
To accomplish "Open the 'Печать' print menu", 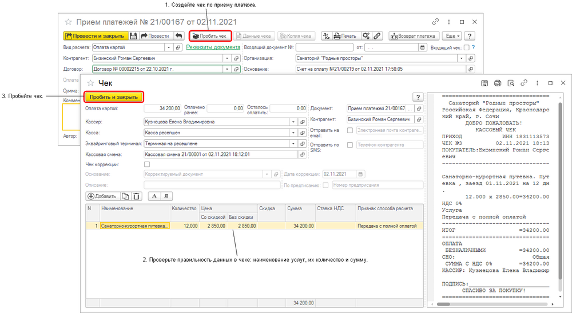I will pyautogui.click(x=345, y=36).
